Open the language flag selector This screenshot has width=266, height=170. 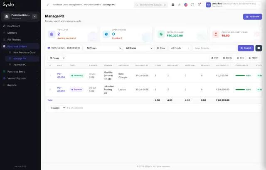tap(186, 5)
